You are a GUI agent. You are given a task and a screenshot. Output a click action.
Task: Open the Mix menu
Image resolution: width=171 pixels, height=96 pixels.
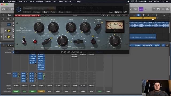click(x=55, y=2)
